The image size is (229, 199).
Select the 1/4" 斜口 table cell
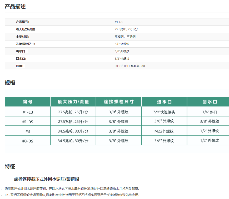210,112
